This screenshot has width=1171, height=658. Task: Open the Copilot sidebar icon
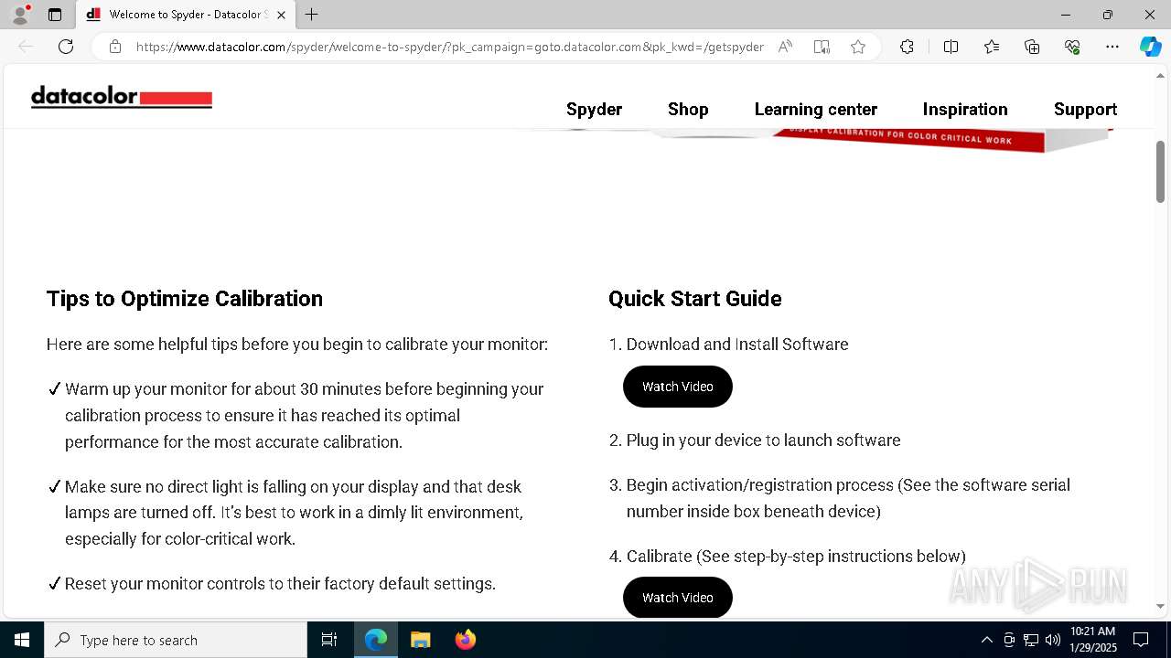[x=1150, y=47]
